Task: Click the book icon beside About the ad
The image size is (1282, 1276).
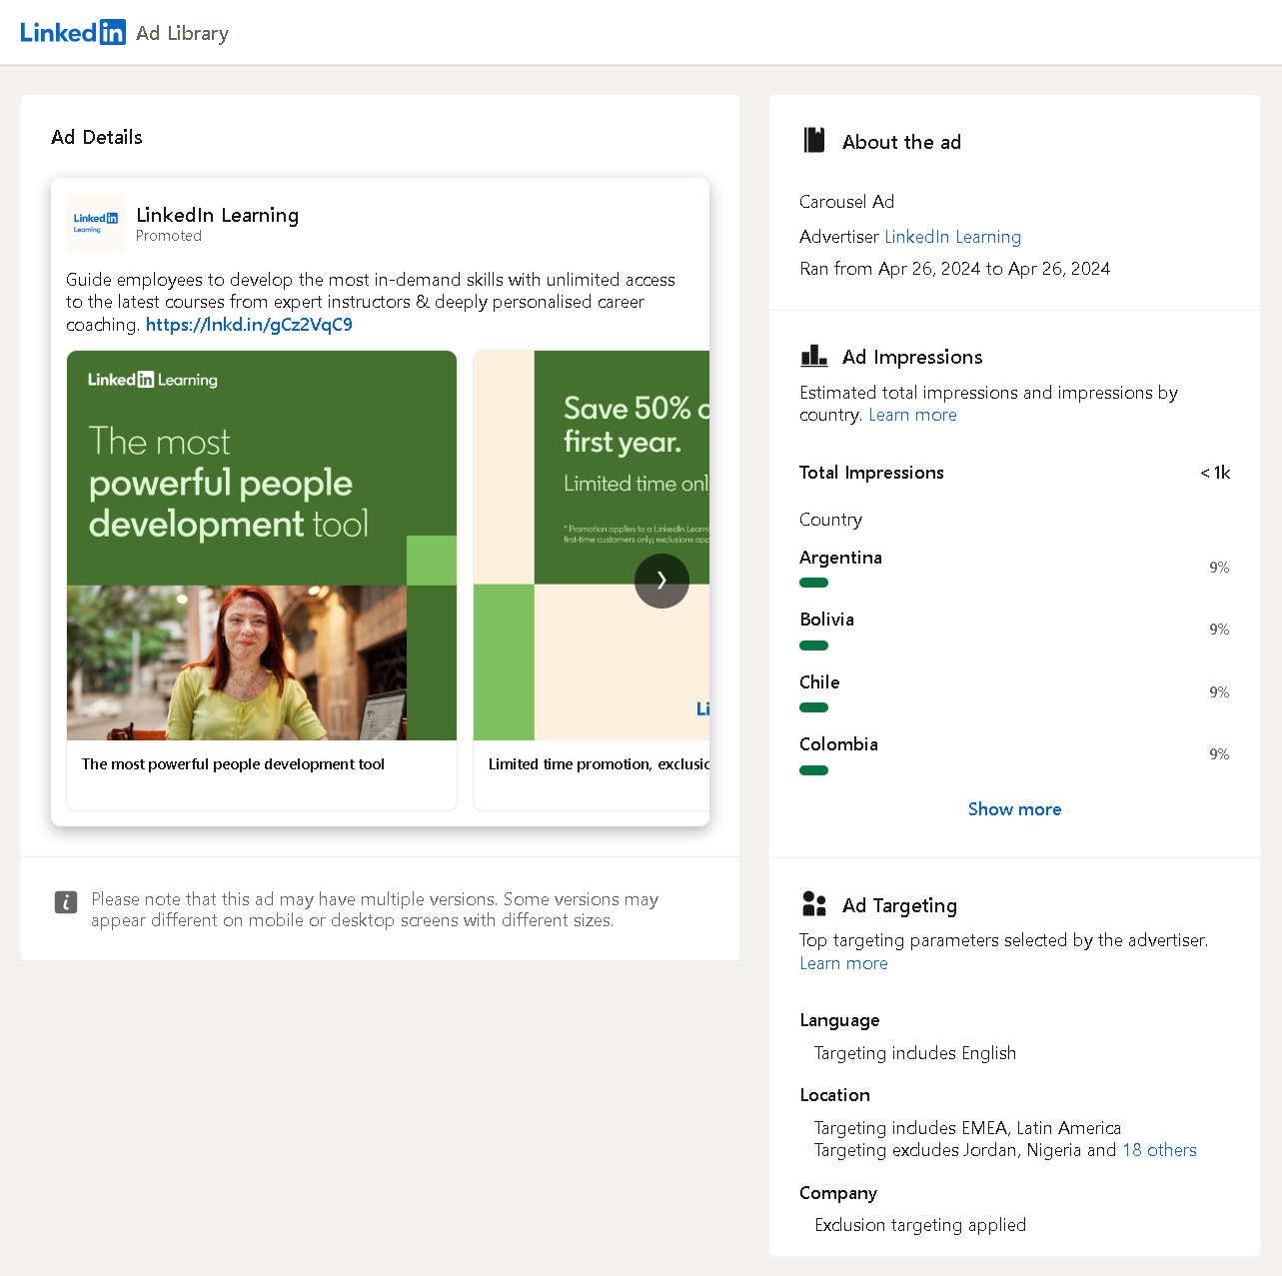Action: [x=814, y=140]
